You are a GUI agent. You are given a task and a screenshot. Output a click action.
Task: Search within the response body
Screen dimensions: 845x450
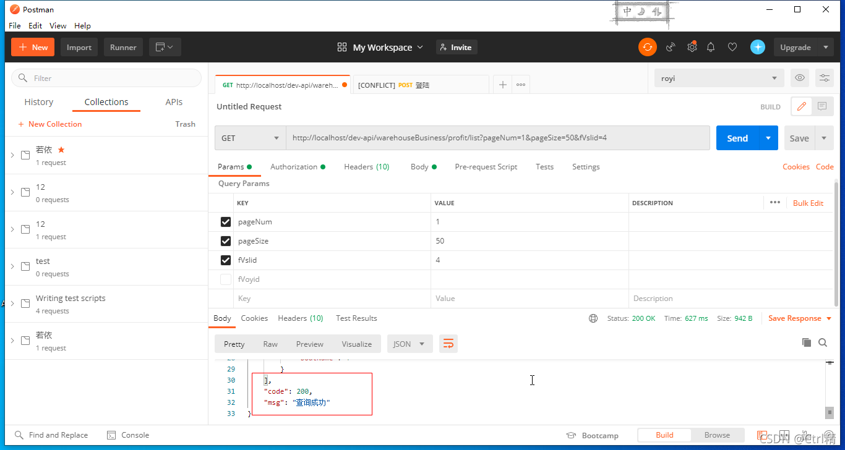[x=823, y=342]
